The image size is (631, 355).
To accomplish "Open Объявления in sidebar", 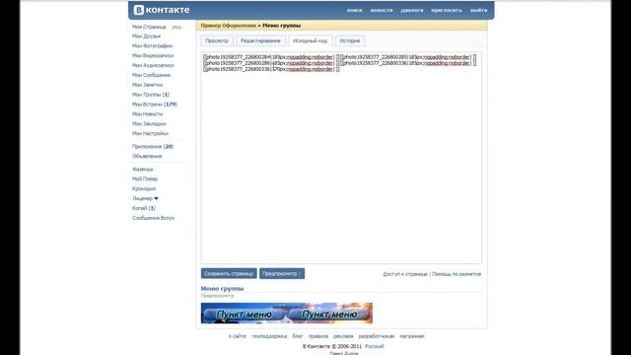I will pos(147,156).
